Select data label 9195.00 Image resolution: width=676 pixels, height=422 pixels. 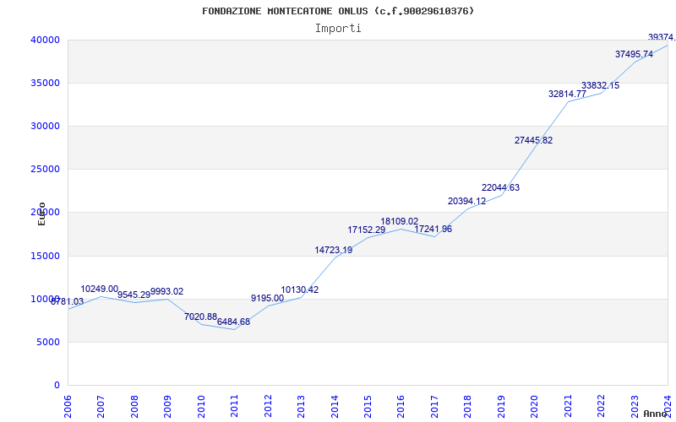coord(267,298)
